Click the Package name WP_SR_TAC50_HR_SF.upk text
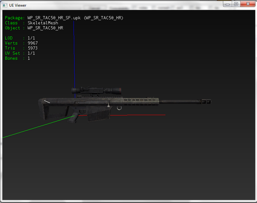 [54, 18]
